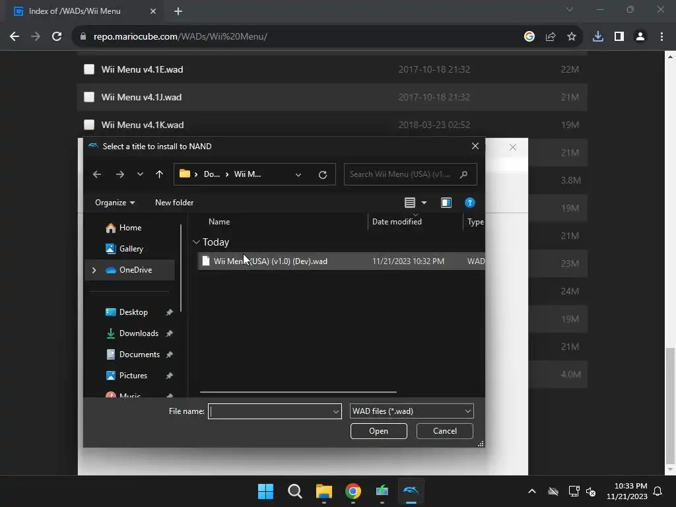The image size is (676, 507).
Task: Open the Wii Menu v4.1K.wad link
Action: tap(143, 125)
